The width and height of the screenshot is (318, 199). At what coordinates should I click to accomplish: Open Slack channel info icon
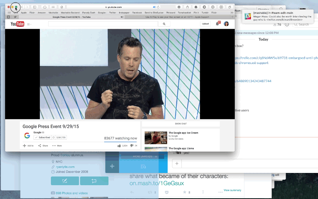pyautogui.click(x=287, y=24)
